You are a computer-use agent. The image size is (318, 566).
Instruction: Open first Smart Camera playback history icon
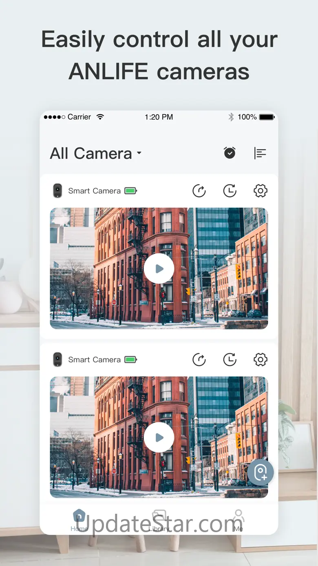click(x=230, y=191)
